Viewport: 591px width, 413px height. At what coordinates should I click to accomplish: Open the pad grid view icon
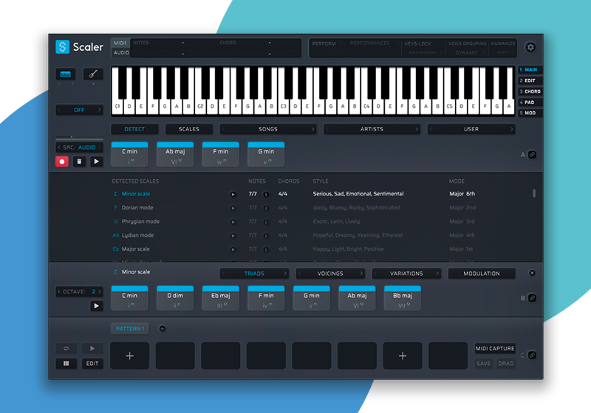[66, 364]
